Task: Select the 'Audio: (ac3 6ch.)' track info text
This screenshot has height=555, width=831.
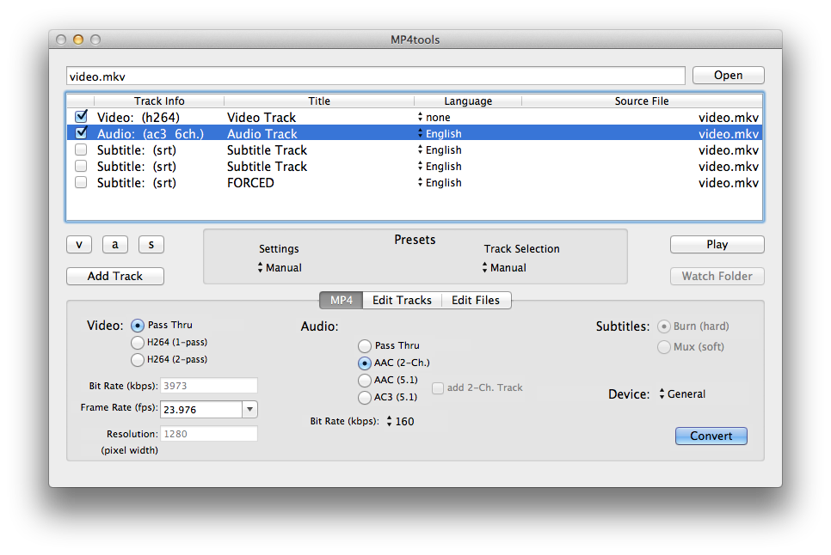Action: tap(151, 134)
